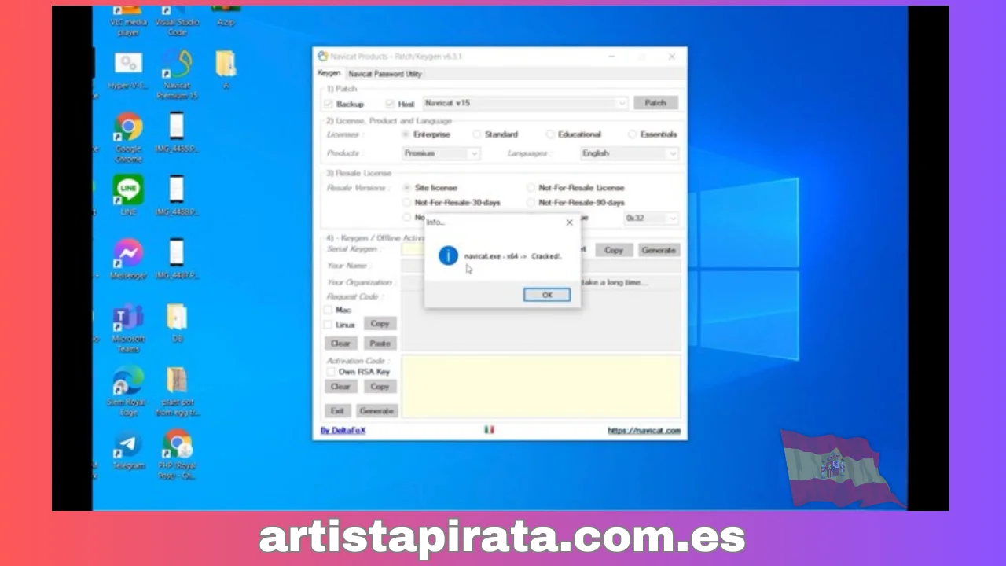This screenshot has width=1006, height=566.
Task: Choose Not-For-Resale-30-days radio option
Action: click(406, 203)
